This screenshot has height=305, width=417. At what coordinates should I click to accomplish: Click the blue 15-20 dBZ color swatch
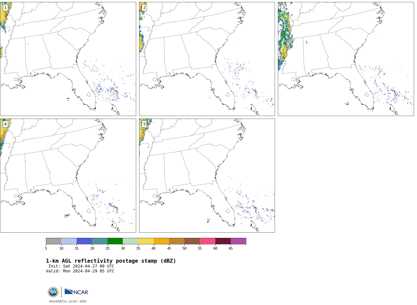tap(84, 241)
